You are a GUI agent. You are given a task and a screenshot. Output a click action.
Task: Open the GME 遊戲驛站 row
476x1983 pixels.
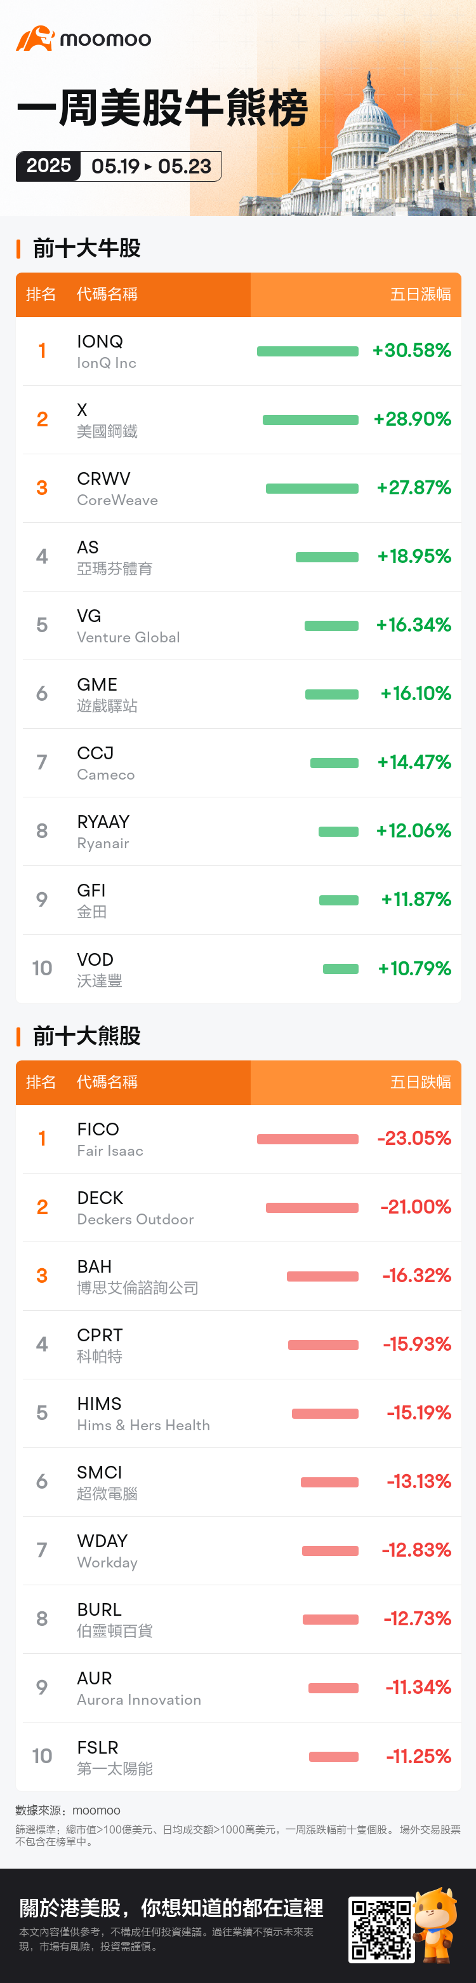click(x=239, y=694)
